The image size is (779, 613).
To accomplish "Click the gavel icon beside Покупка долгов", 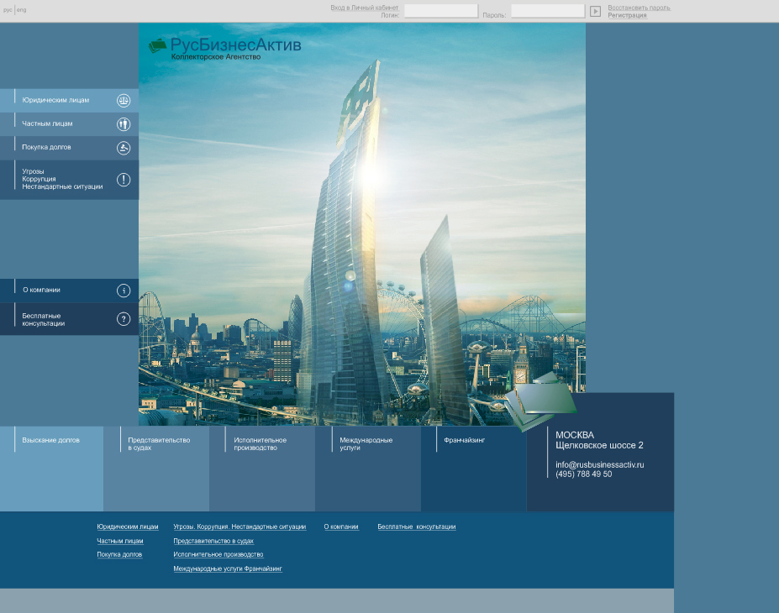I will pos(124,148).
